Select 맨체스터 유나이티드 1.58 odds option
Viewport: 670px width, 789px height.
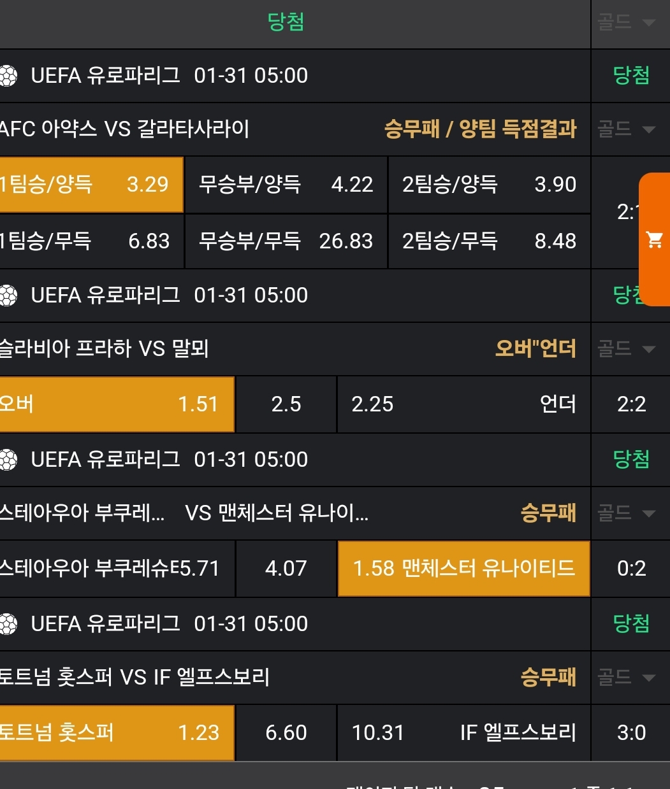tap(463, 569)
